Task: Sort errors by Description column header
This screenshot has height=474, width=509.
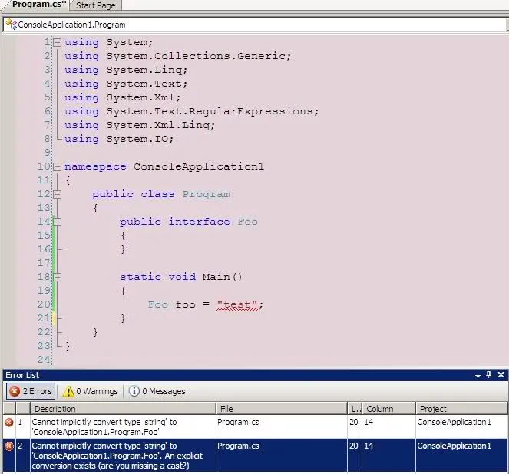Action: coord(123,409)
